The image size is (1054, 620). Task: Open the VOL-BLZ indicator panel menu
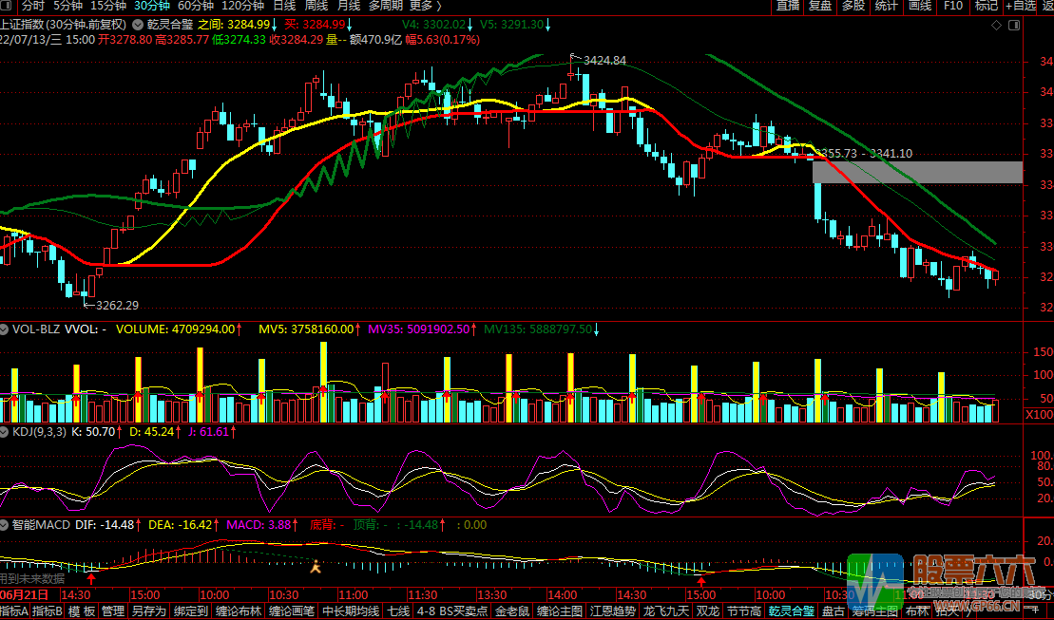(x=6, y=329)
